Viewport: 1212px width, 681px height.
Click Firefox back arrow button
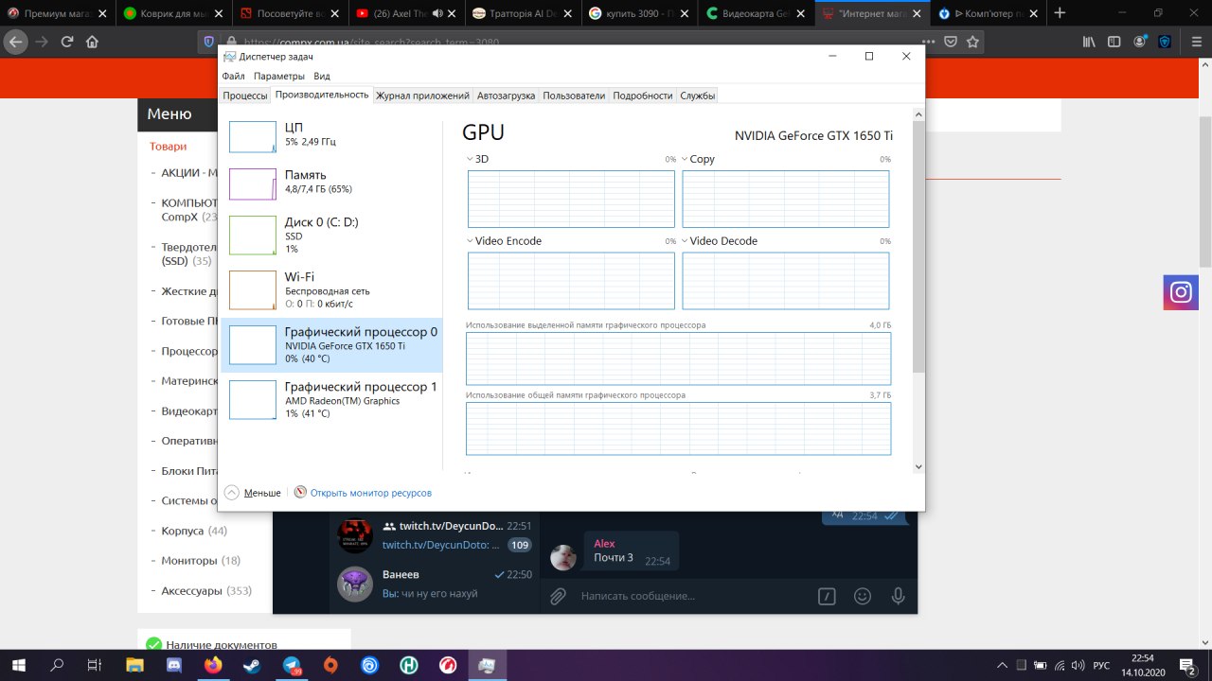tap(16, 42)
